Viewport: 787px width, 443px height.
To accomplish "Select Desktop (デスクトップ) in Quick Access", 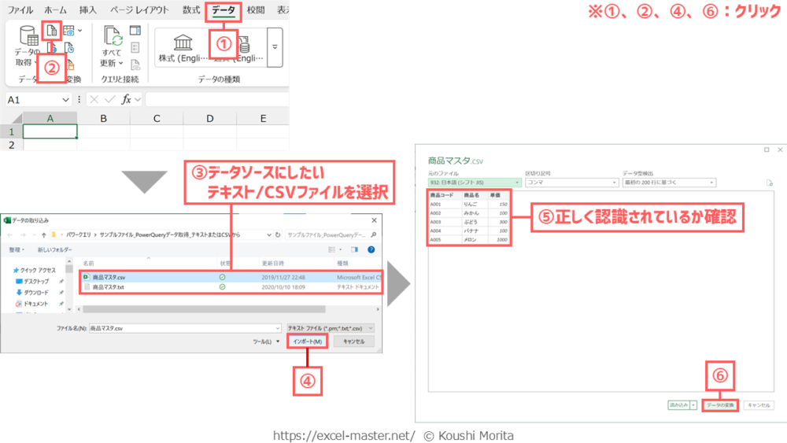I will pos(35,281).
